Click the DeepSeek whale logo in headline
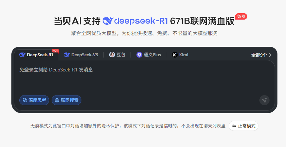 (x=108, y=21)
